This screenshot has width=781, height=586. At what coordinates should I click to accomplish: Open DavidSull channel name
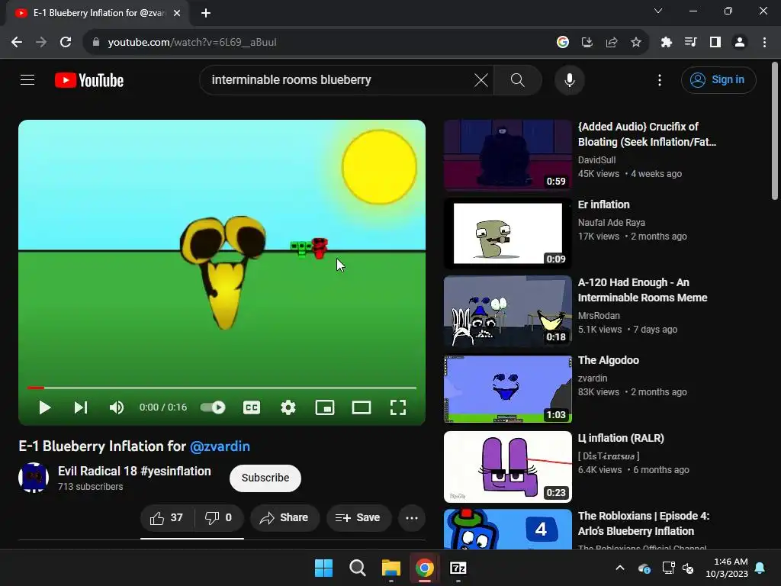coord(596,160)
